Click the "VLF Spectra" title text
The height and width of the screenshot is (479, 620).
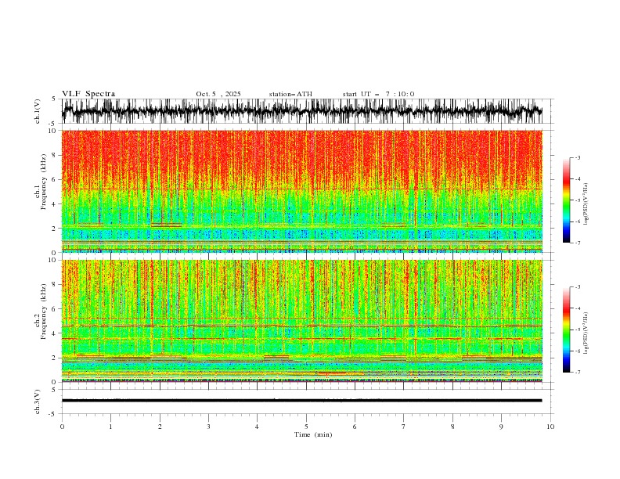click(x=88, y=94)
